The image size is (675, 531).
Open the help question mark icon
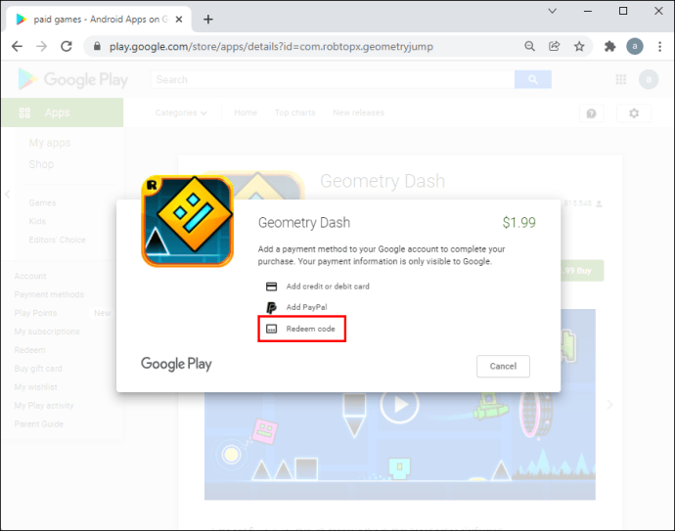(x=592, y=113)
